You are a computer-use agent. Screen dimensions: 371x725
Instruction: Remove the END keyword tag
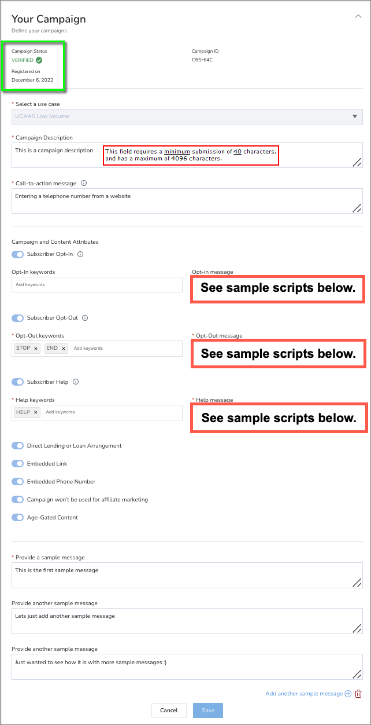click(64, 349)
